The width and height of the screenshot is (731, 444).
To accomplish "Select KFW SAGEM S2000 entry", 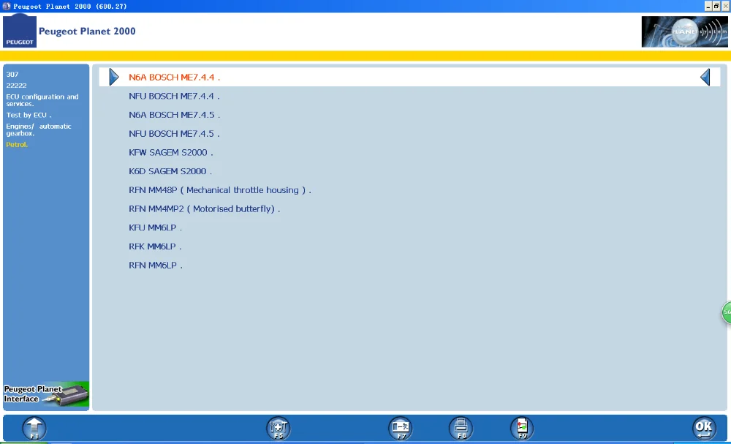I will click(x=170, y=152).
